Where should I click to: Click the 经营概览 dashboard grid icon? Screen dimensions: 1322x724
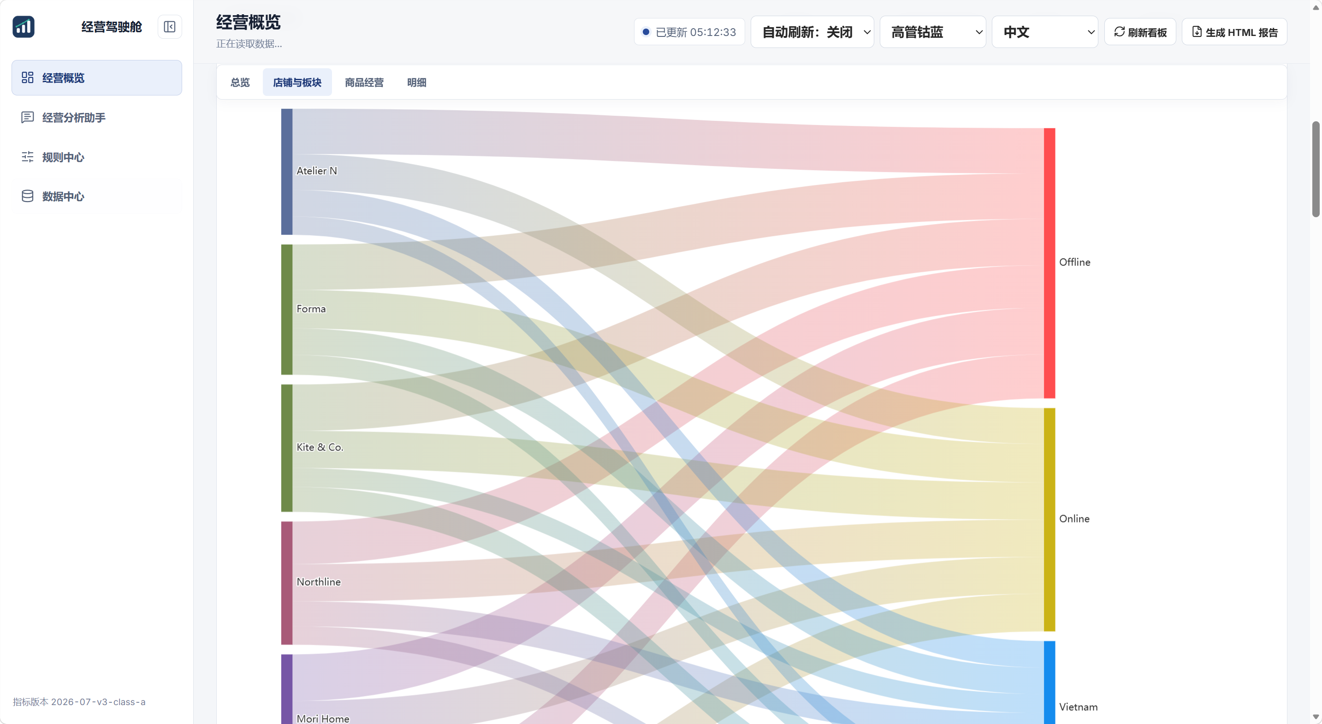tap(28, 77)
